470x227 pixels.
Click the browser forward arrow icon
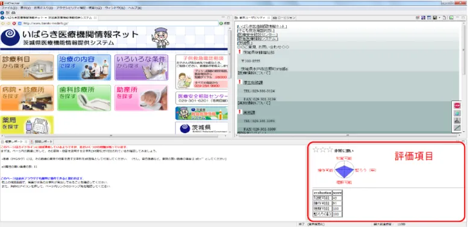point(8,23)
